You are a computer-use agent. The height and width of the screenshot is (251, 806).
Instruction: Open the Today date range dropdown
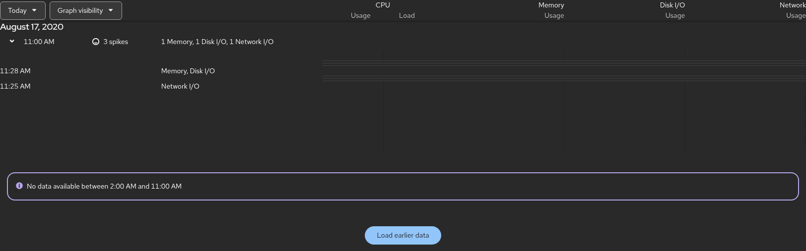[x=23, y=10]
